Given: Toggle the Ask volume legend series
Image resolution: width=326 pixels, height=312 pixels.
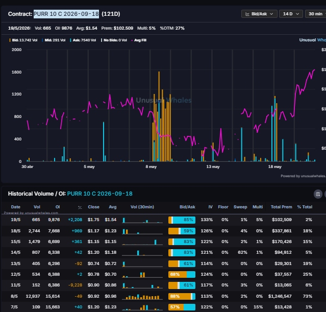Looking at the screenshot, I should pyautogui.click(x=83, y=40).
